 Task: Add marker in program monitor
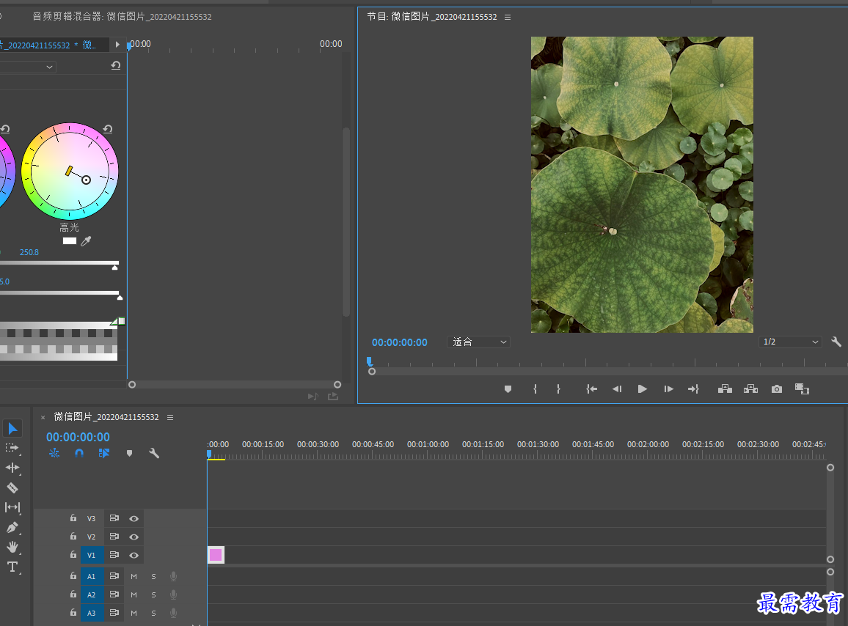pos(508,389)
